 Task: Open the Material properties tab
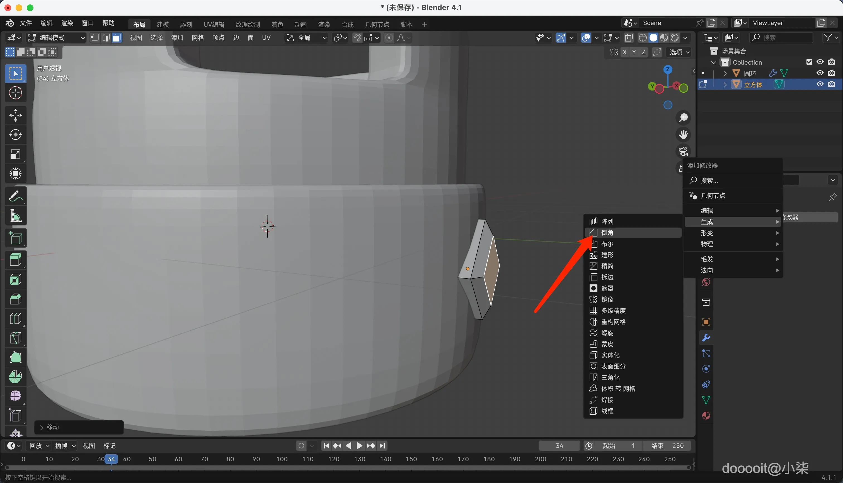706,416
